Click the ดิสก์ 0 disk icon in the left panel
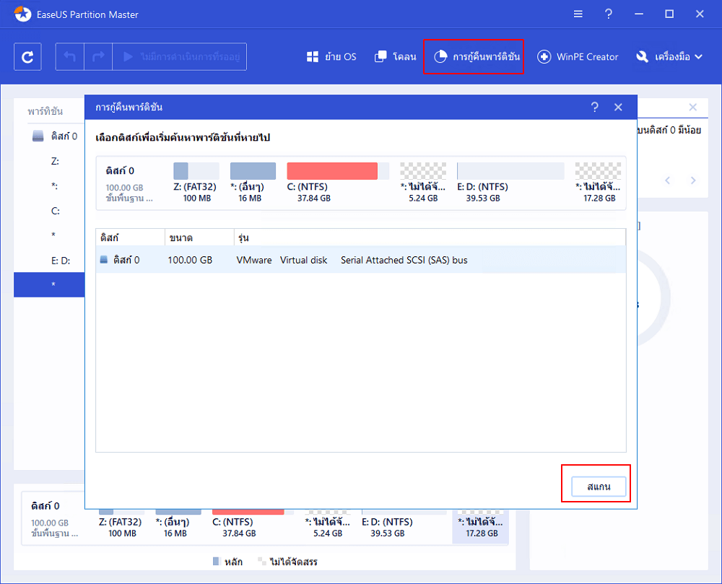Screen dimensions: 722x584 38,136
